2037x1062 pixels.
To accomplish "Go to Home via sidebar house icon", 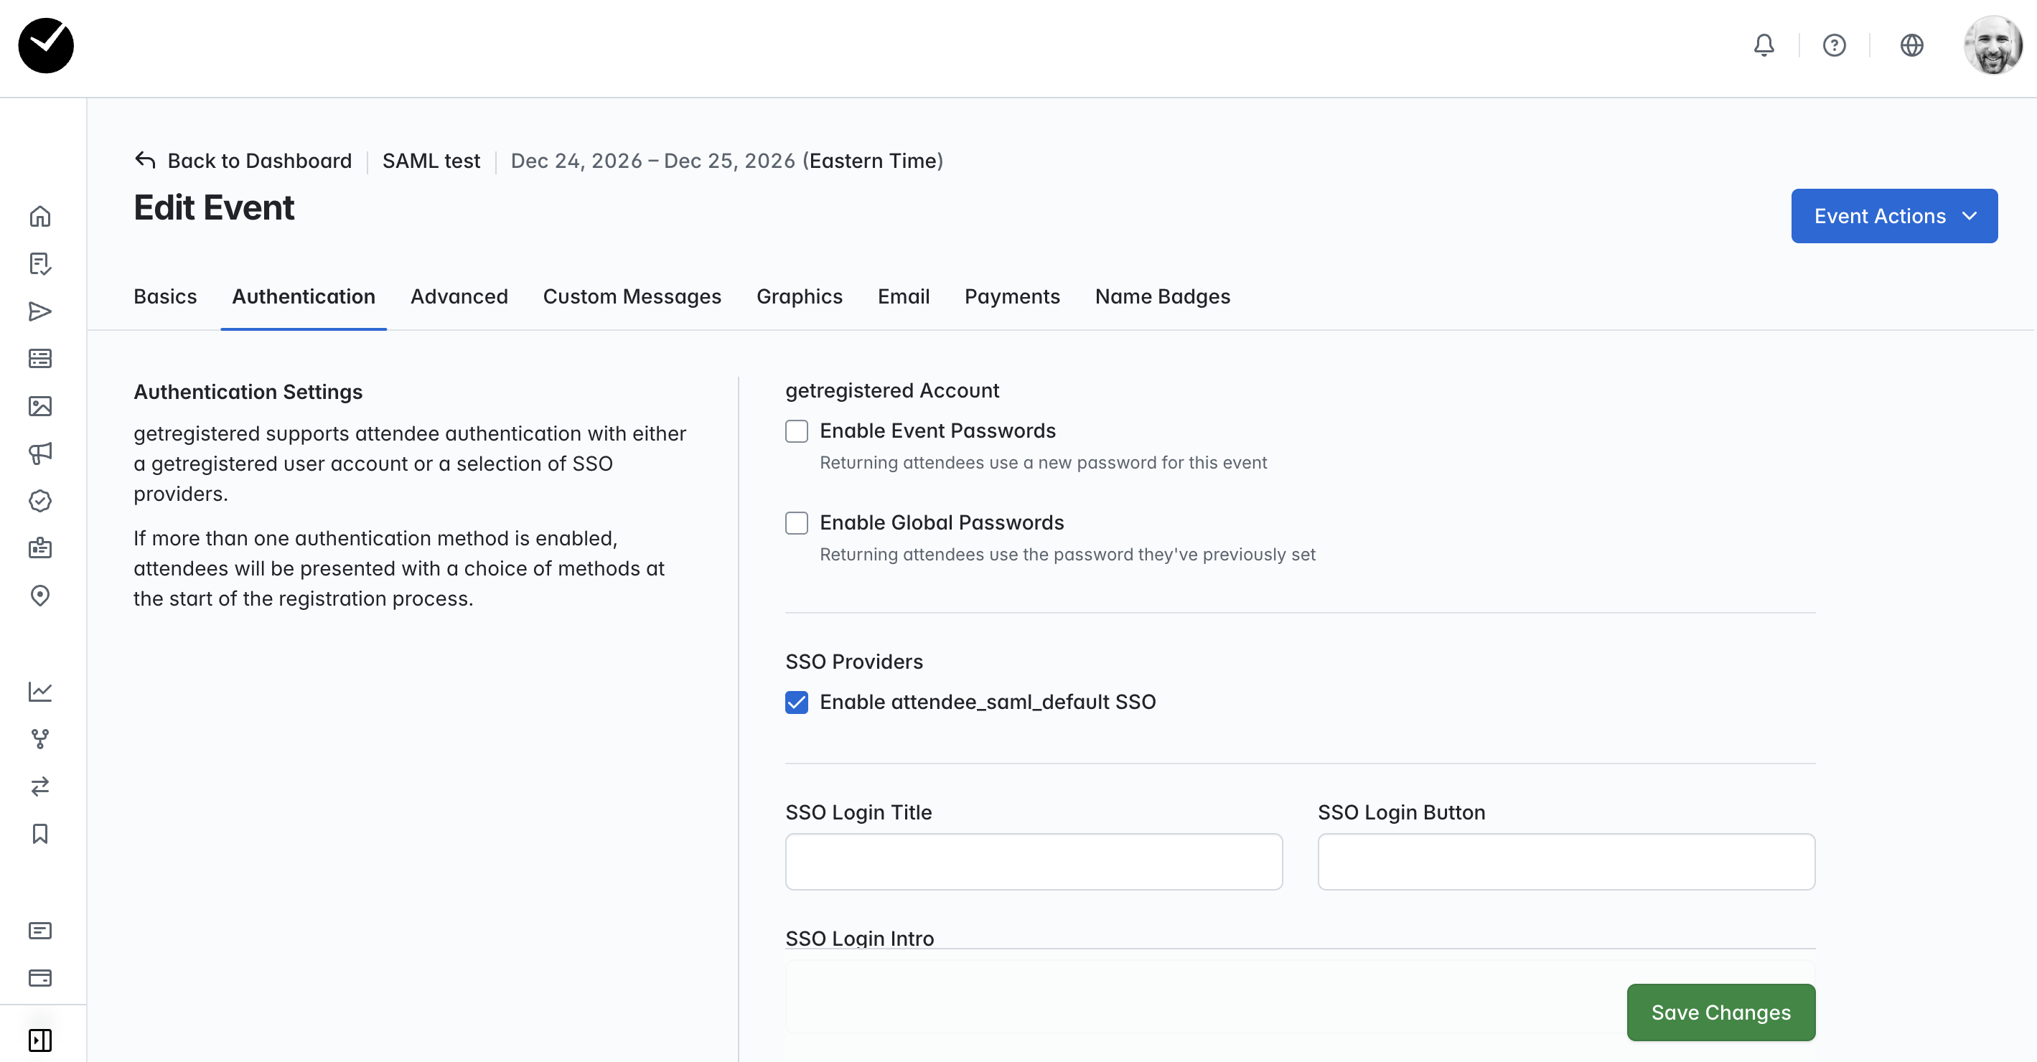I will 40,216.
